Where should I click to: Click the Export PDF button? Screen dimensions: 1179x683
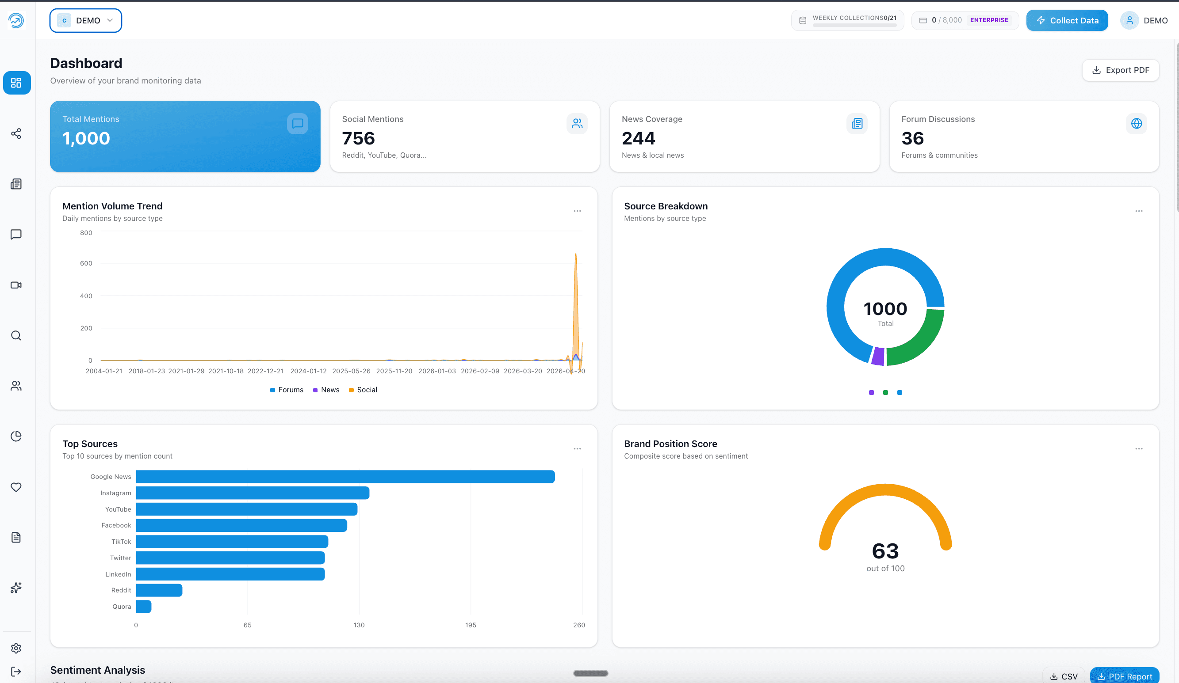pyautogui.click(x=1121, y=70)
